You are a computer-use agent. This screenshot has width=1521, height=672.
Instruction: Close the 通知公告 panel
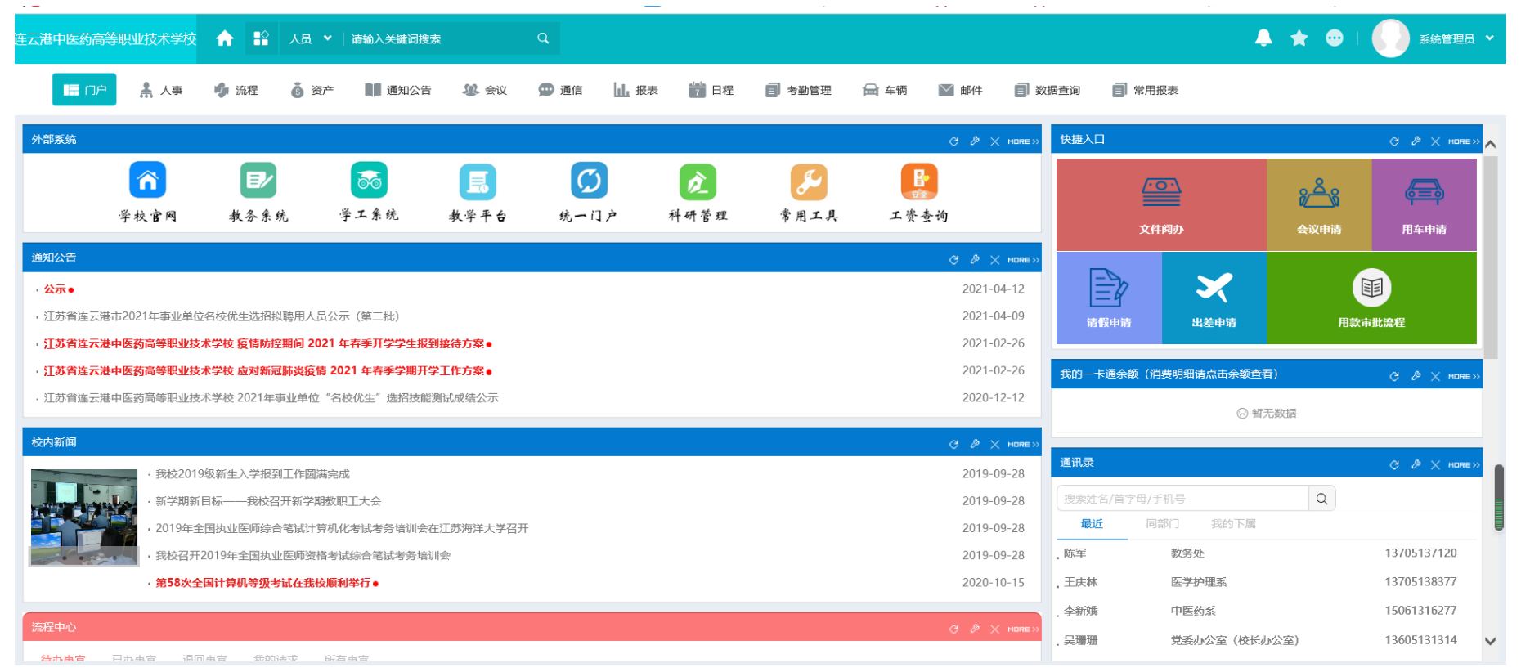(995, 260)
